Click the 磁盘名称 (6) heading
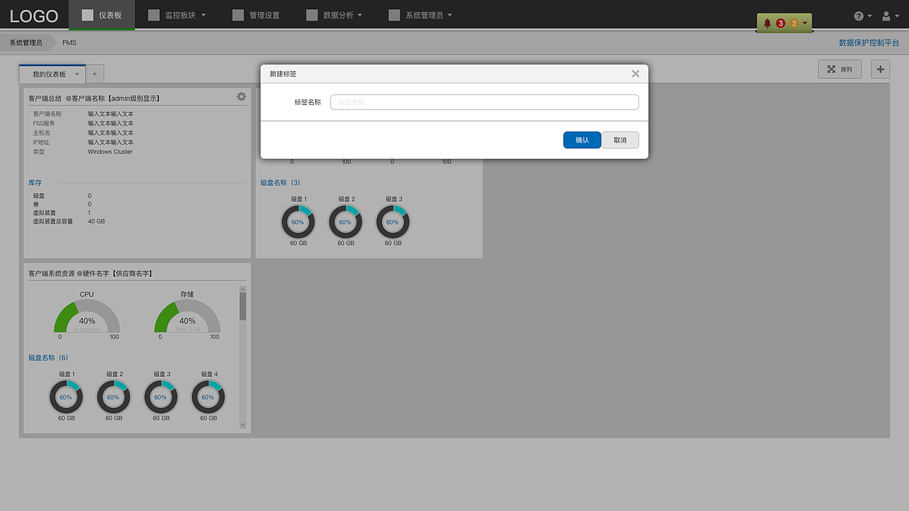909x511 pixels. click(x=48, y=358)
